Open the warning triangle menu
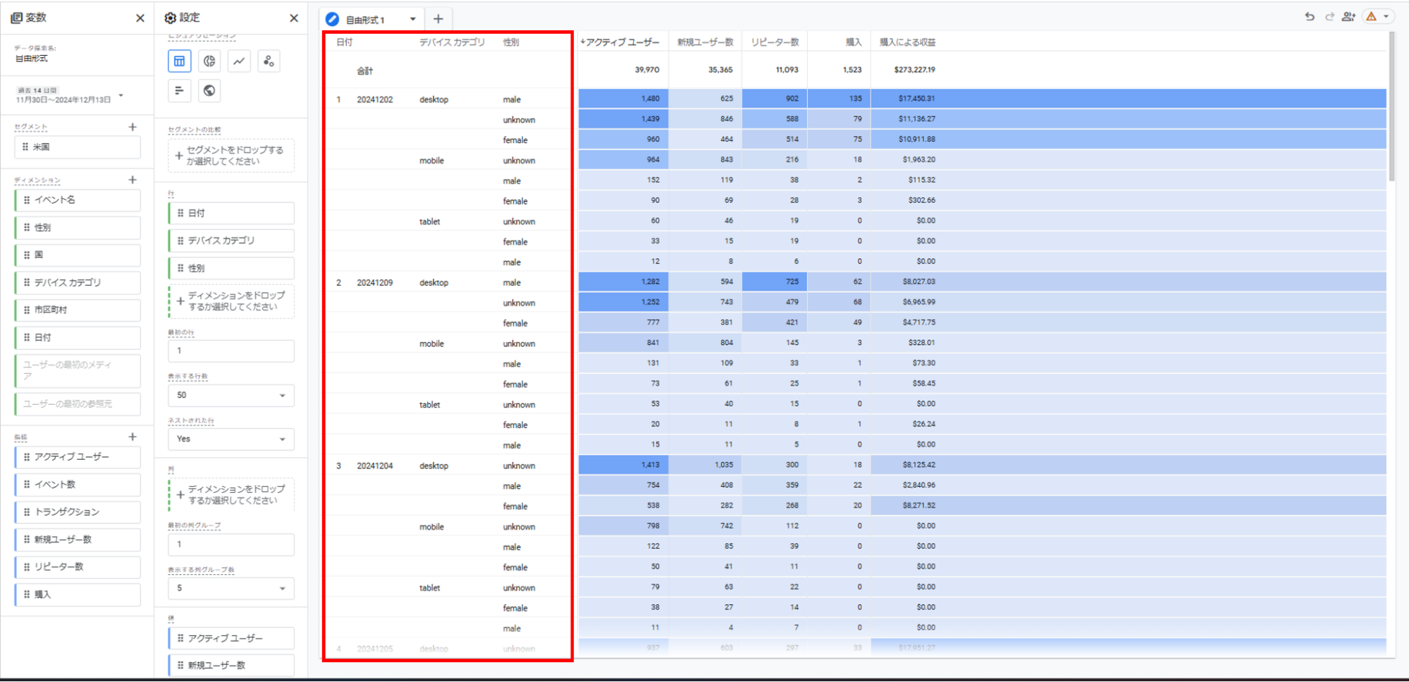 [1378, 16]
